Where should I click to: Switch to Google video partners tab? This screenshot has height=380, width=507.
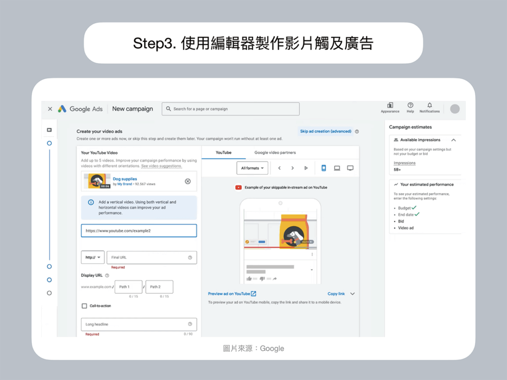(275, 152)
